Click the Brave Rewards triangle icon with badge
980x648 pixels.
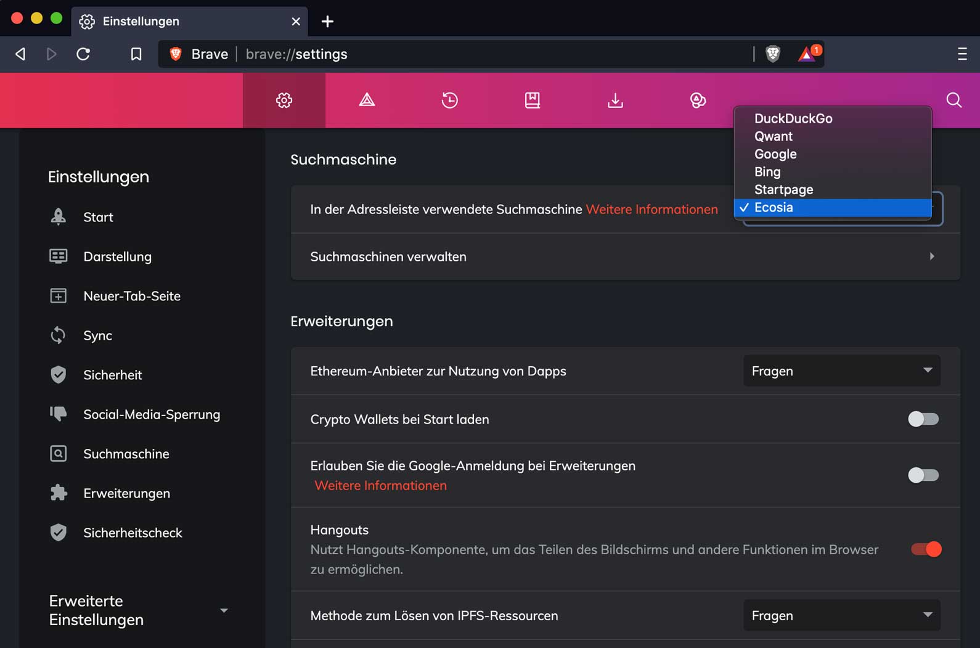(x=808, y=54)
